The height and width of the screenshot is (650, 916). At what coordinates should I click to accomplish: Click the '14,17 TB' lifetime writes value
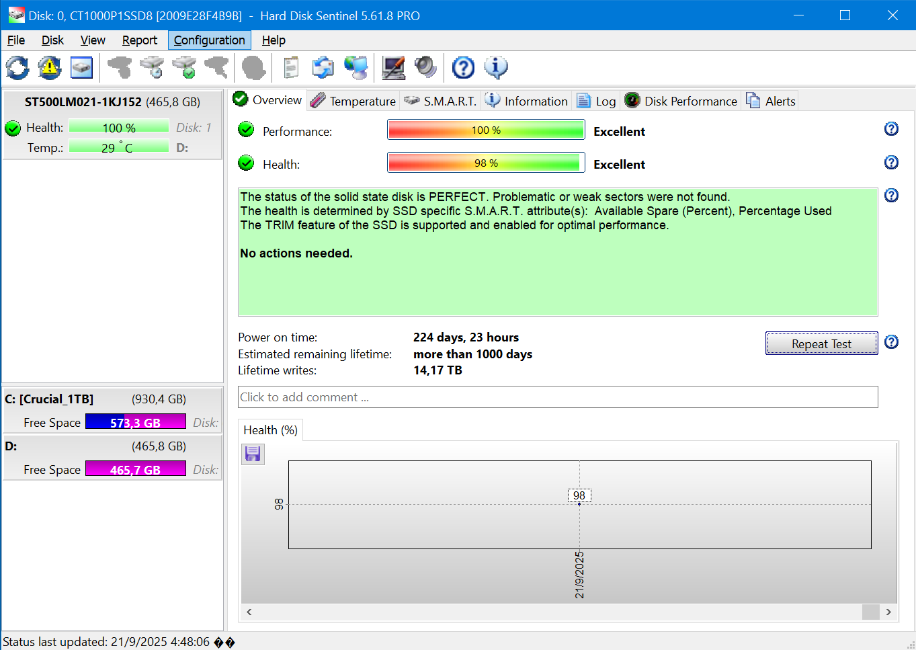pyautogui.click(x=438, y=370)
